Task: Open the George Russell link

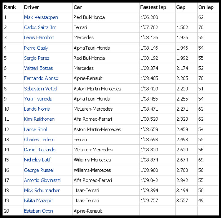Action: tap(39, 170)
